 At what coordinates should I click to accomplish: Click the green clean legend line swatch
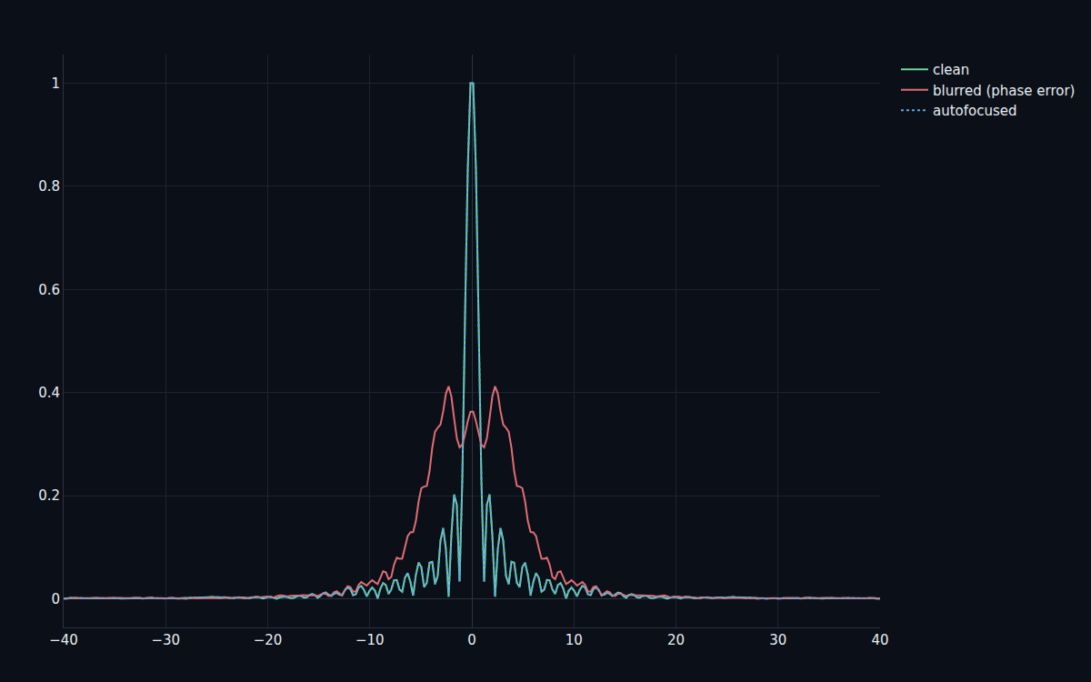coord(915,70)
